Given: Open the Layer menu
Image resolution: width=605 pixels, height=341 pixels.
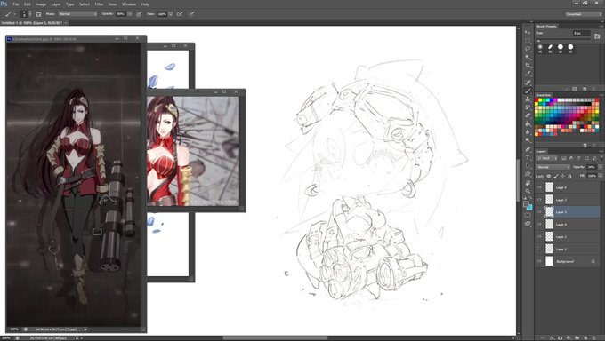Looking at the screenshot, I should [56, 4].
